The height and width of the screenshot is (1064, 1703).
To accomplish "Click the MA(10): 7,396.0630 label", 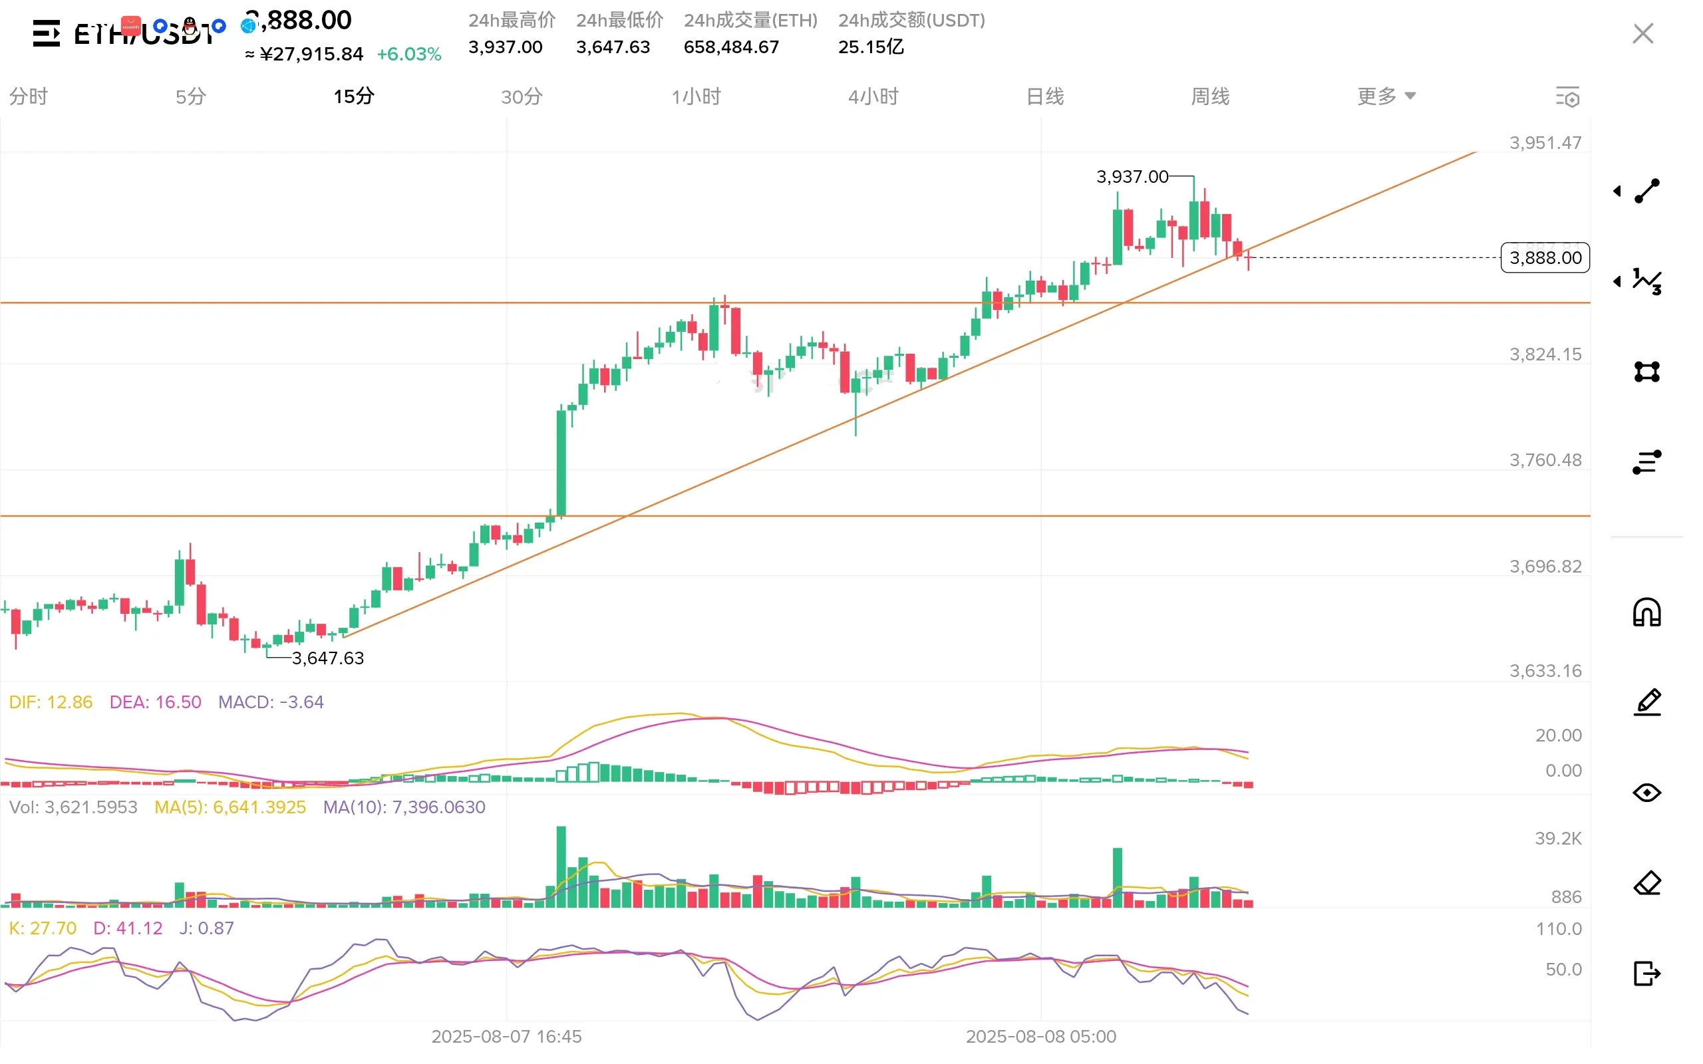I will [404, 807].
